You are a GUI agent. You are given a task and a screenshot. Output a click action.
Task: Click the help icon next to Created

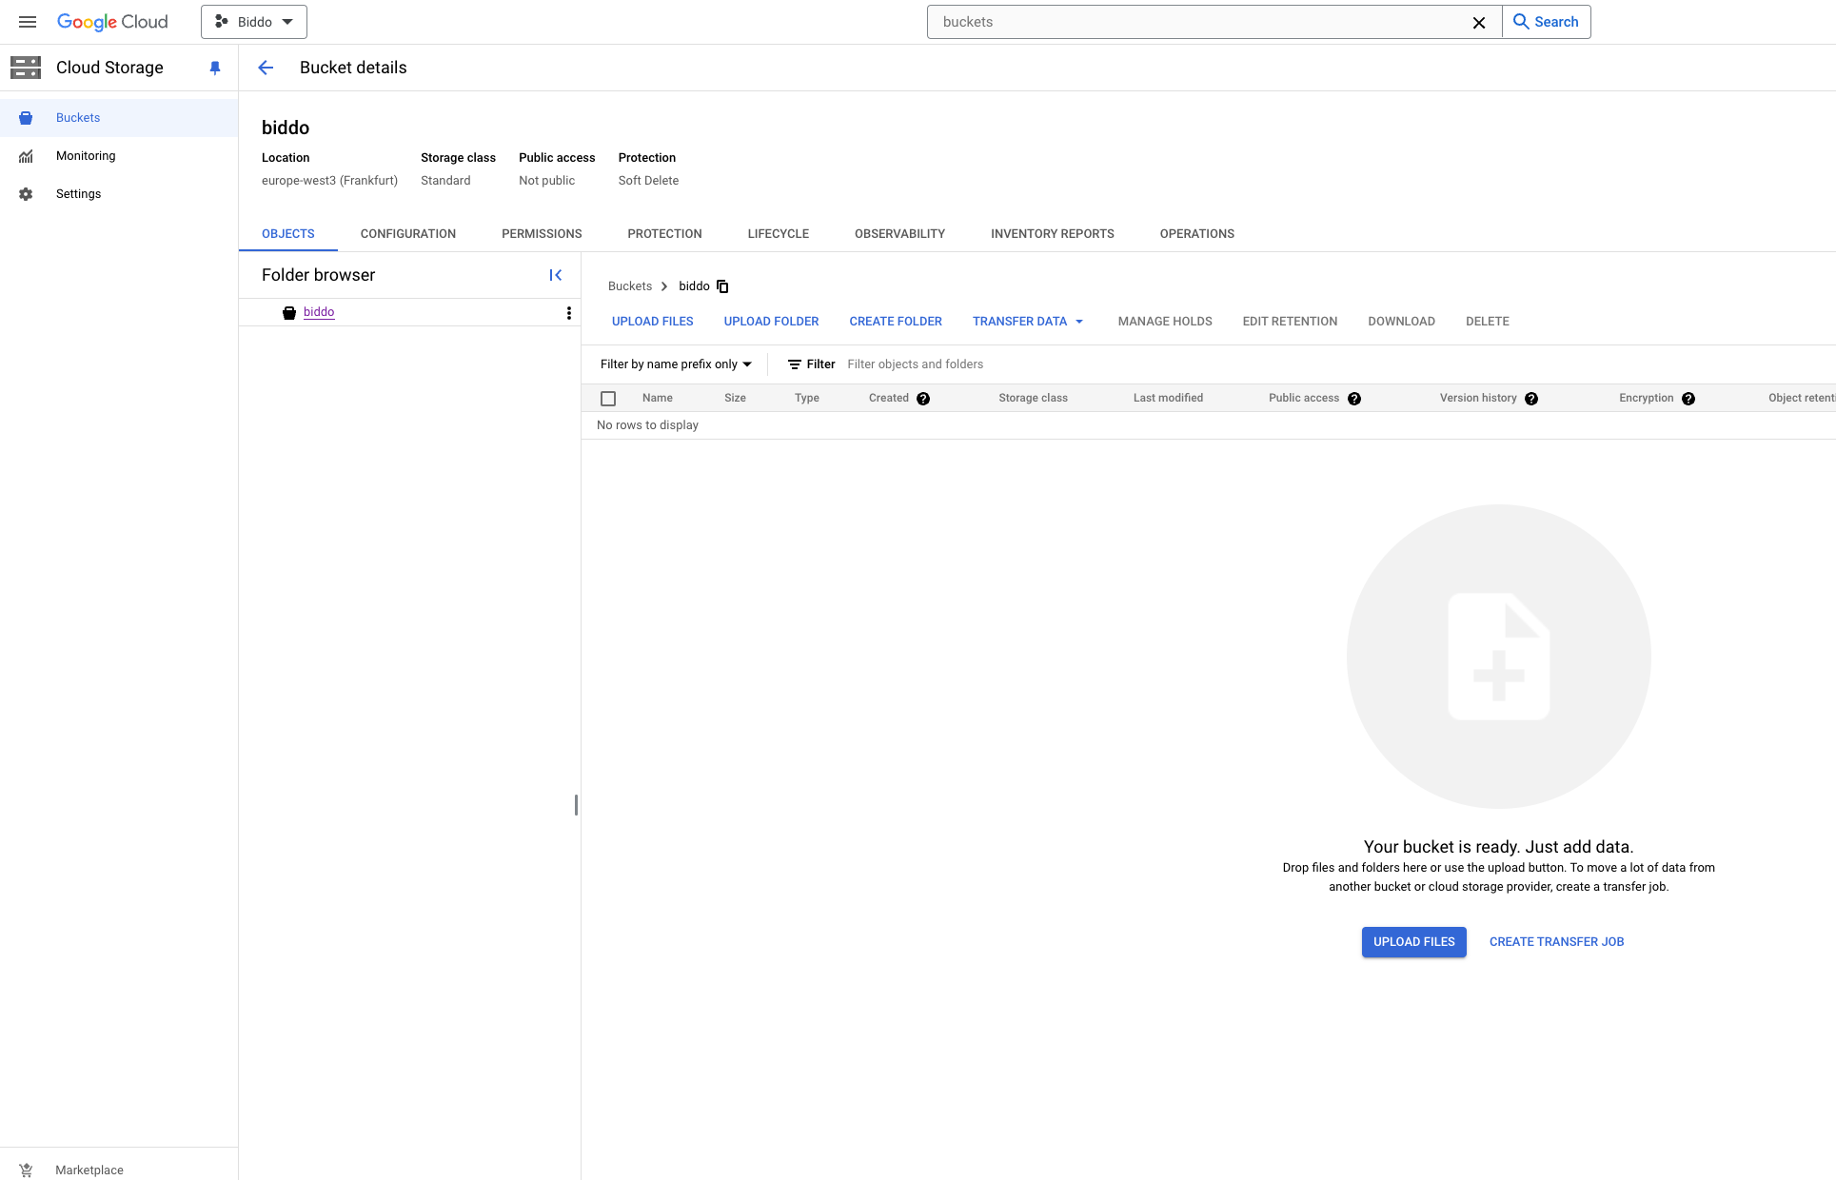[x=923, y=399]
